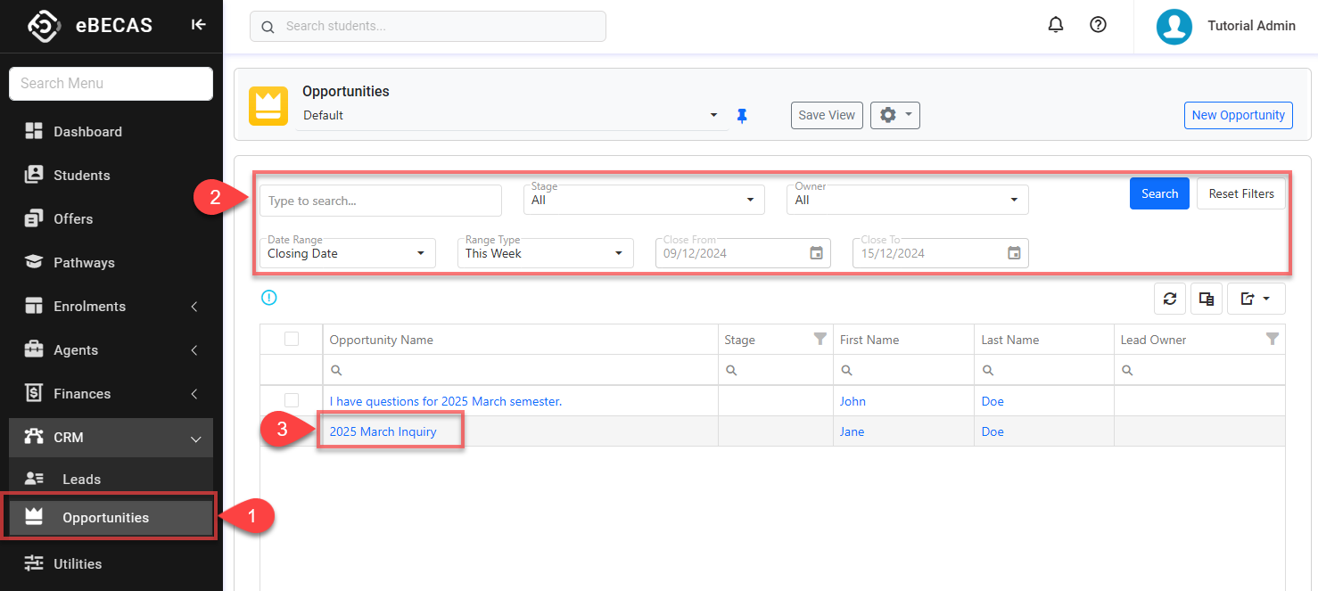Viewport: 1318px width, 591px height.
Task: Click the Stage column filter icon
Action: pos(820,339)
